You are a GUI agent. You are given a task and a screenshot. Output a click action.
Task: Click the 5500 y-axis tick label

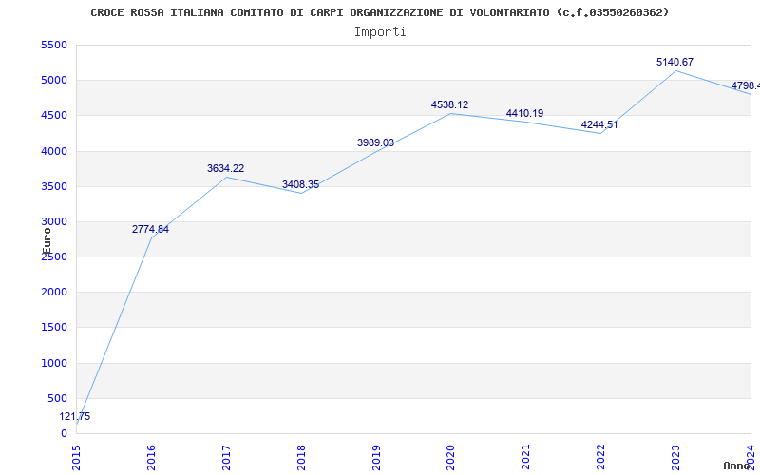point(54,45)
